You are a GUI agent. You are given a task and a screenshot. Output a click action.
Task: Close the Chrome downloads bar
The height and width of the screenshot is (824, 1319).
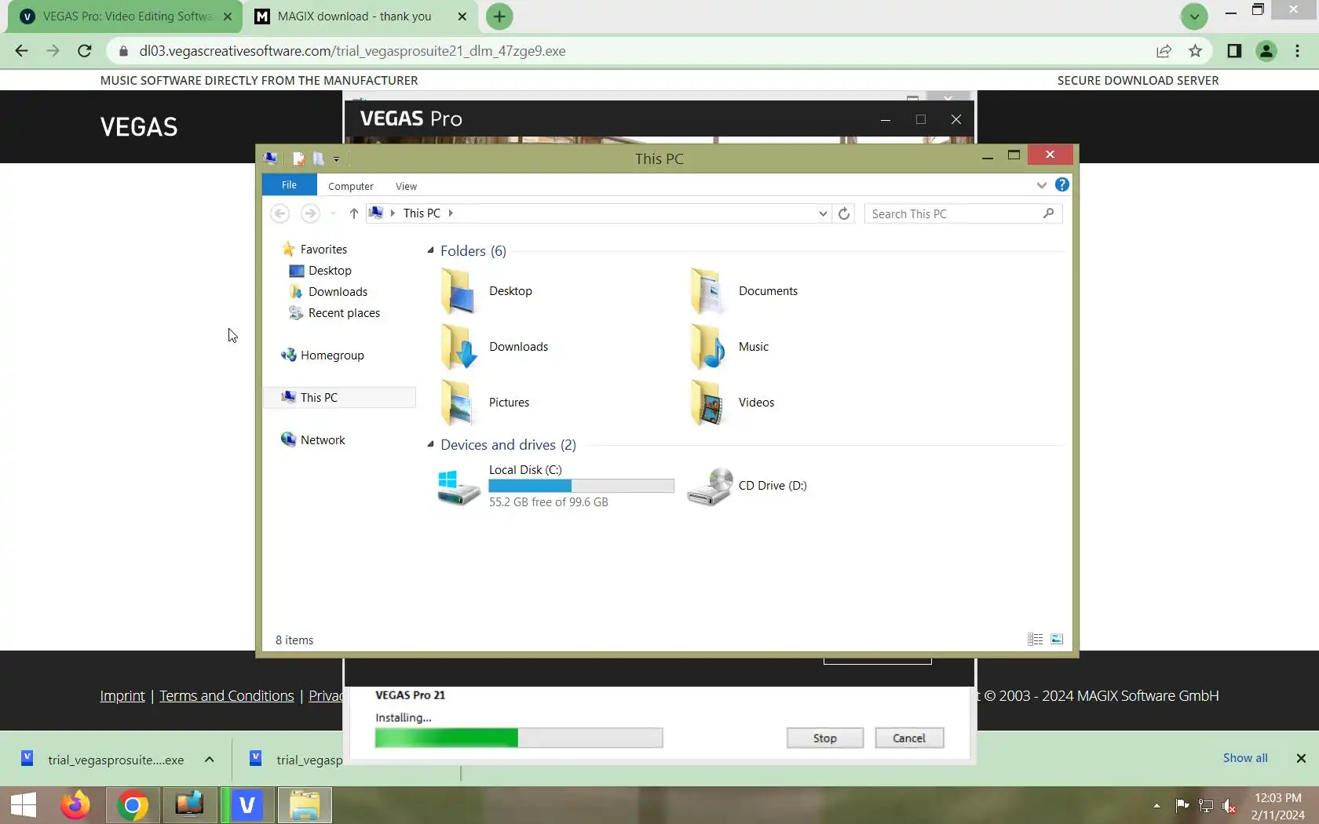click(x=1301, y=758)
